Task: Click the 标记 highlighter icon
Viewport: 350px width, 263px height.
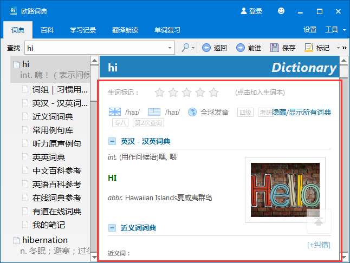Action: coord(309,48)
